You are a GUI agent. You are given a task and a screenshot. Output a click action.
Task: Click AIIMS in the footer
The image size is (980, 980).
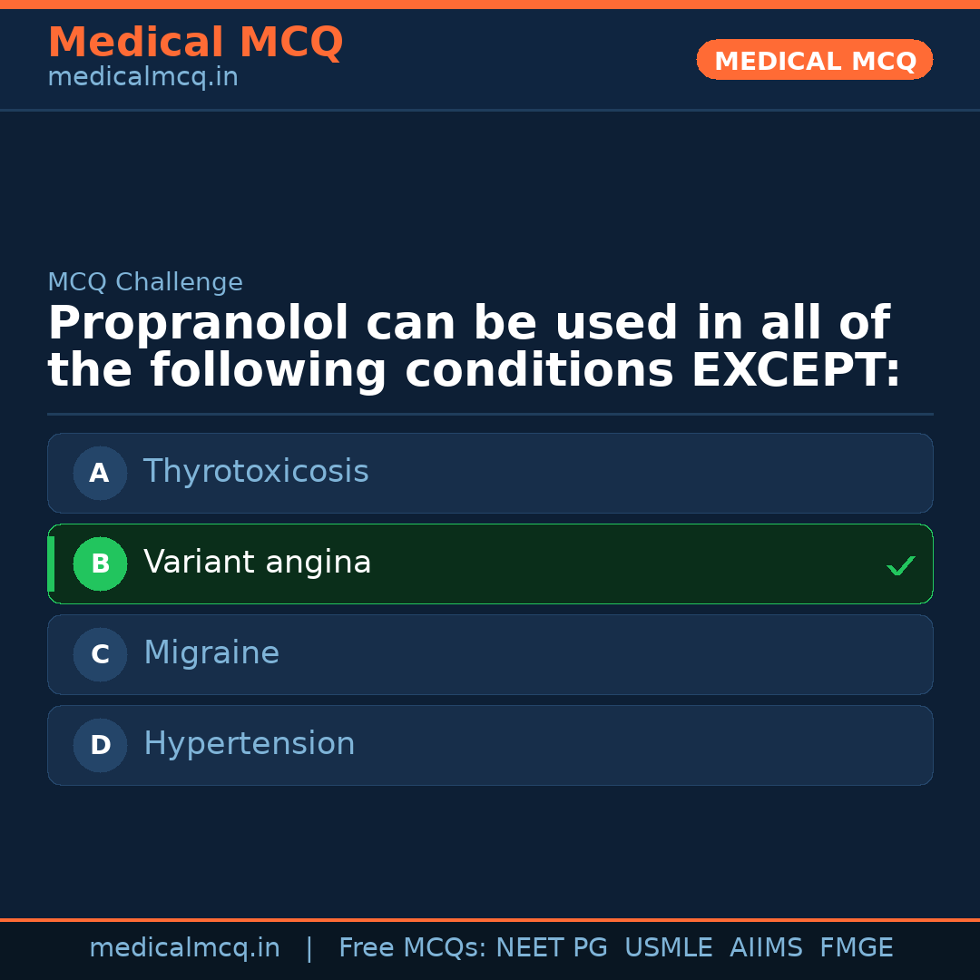coord(766,948)
